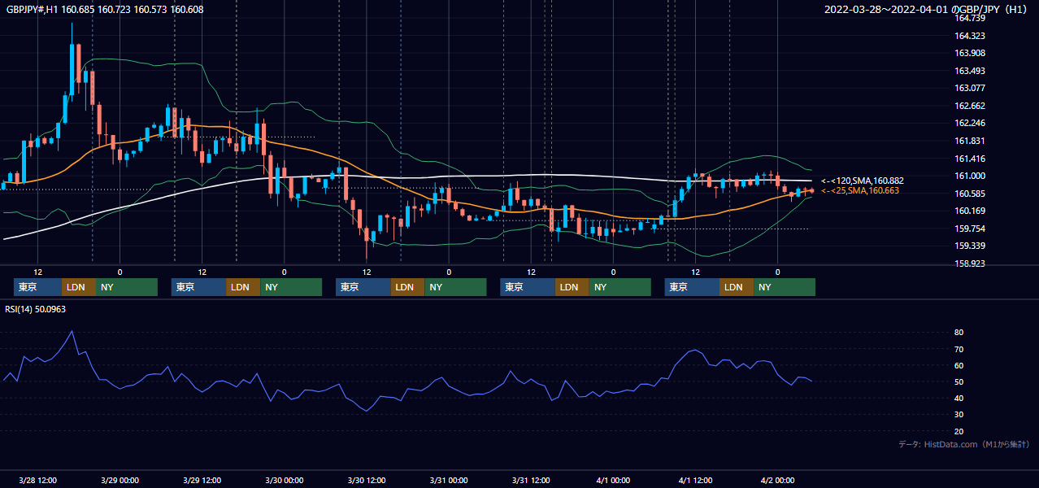Click the 4/1 00:00 date label
This screenshot has height=488, width=1039.
point(613,480)
